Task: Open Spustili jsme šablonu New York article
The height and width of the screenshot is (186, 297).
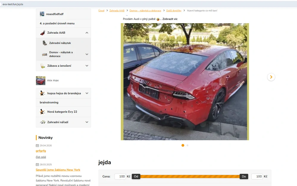Action: coord(58,170)
